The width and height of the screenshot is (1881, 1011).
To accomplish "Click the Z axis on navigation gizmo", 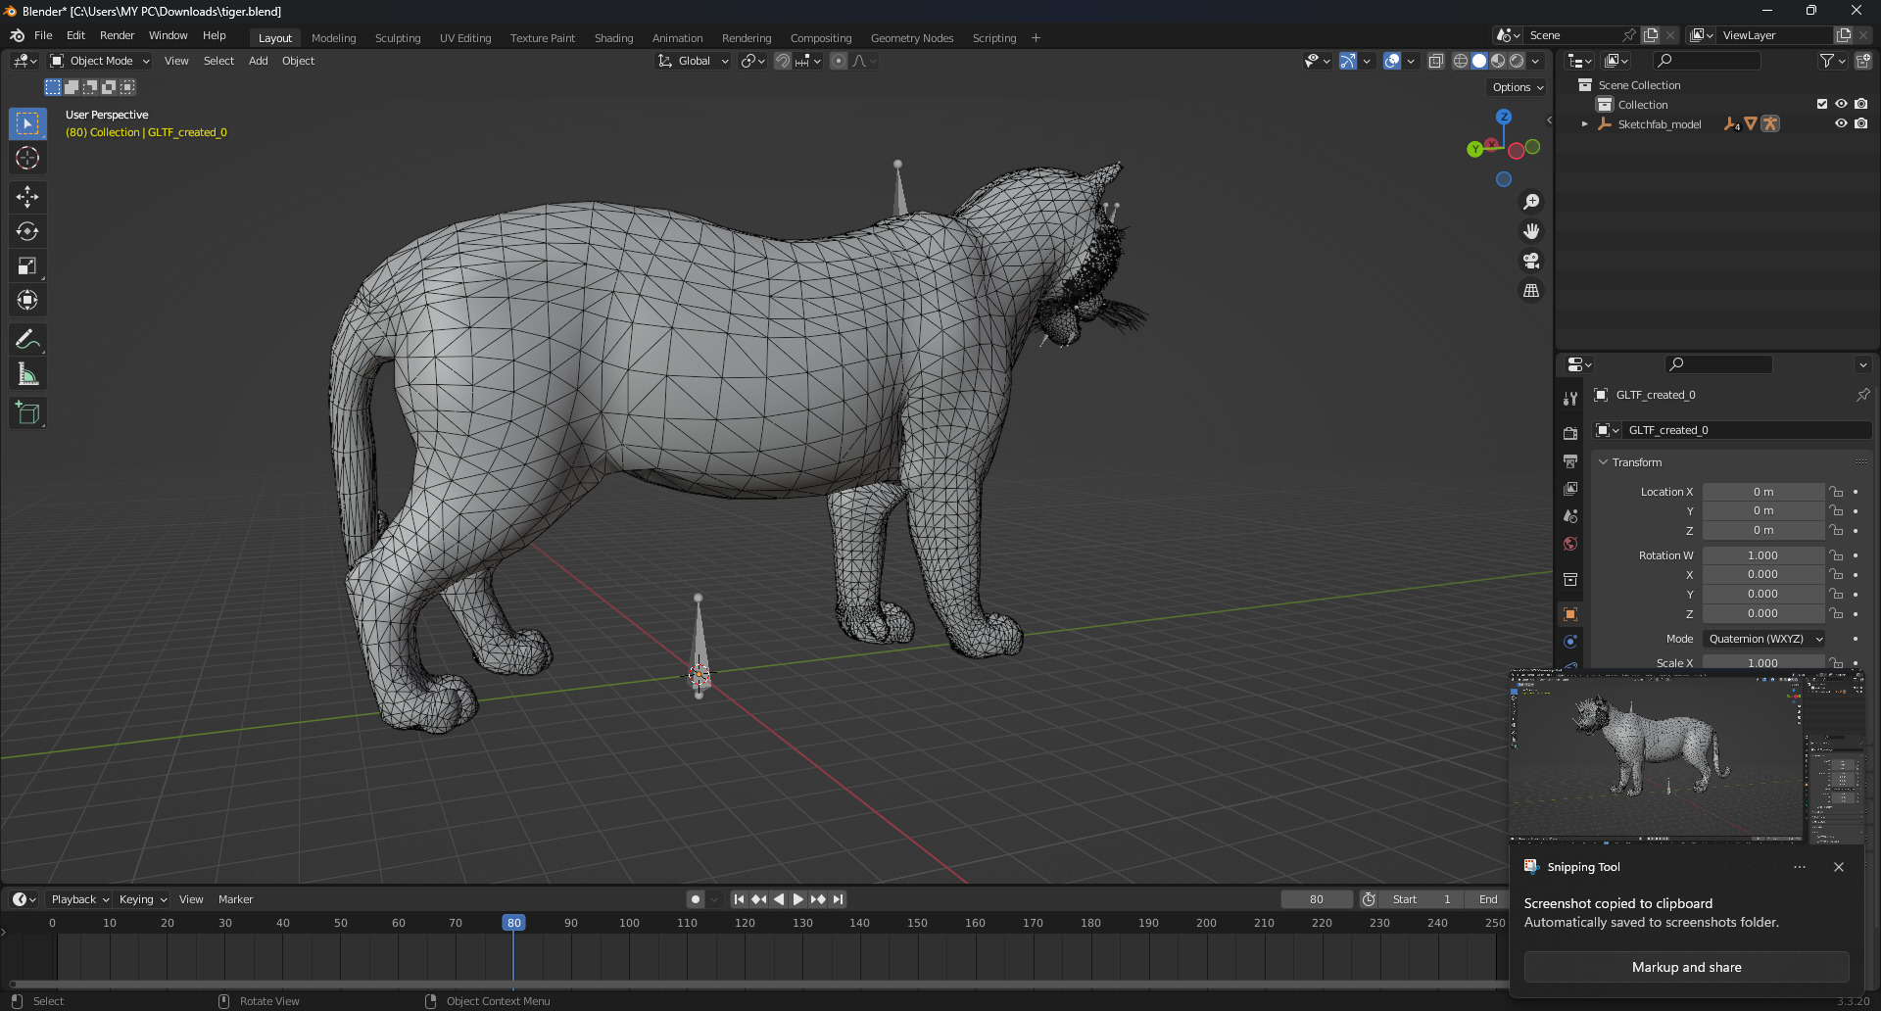I will [x=1504, y=117].
